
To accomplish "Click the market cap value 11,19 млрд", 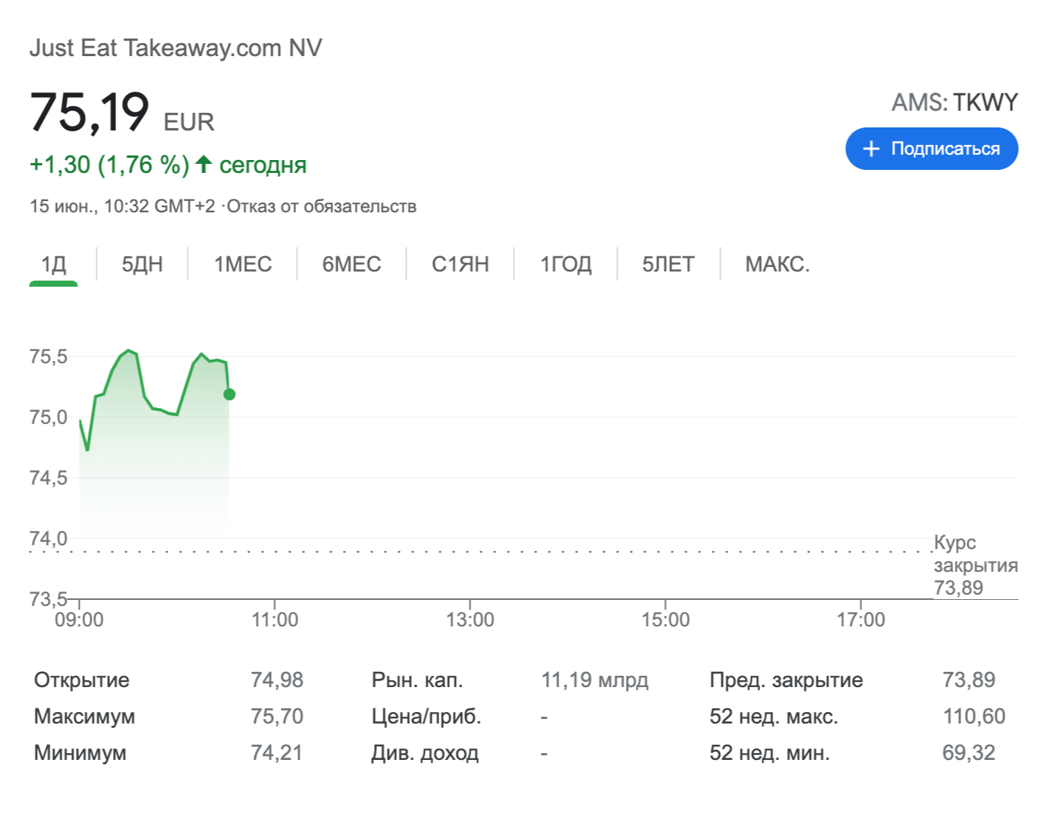I will point(595,680).
